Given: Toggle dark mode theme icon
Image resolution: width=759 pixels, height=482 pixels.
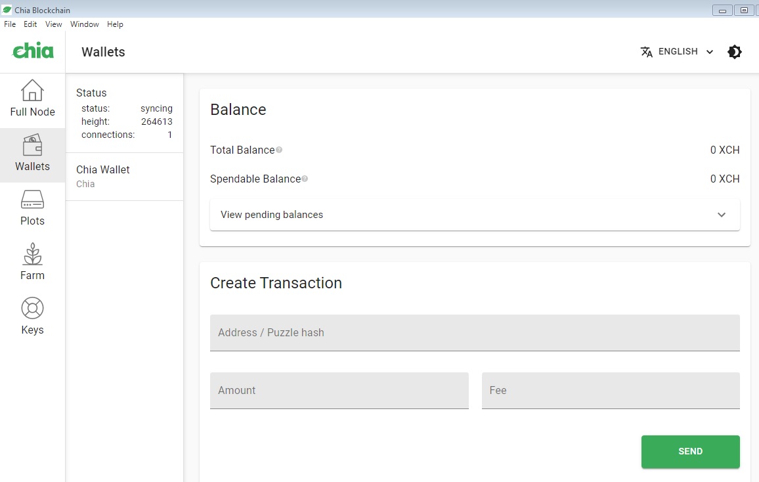Looking at the screenshot, I should (734, 52).
